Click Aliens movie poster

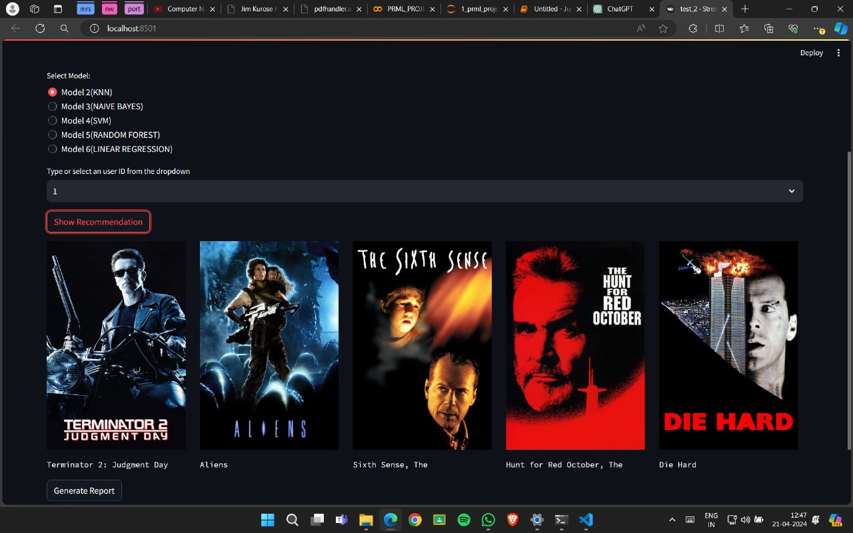tap(269, 345)
